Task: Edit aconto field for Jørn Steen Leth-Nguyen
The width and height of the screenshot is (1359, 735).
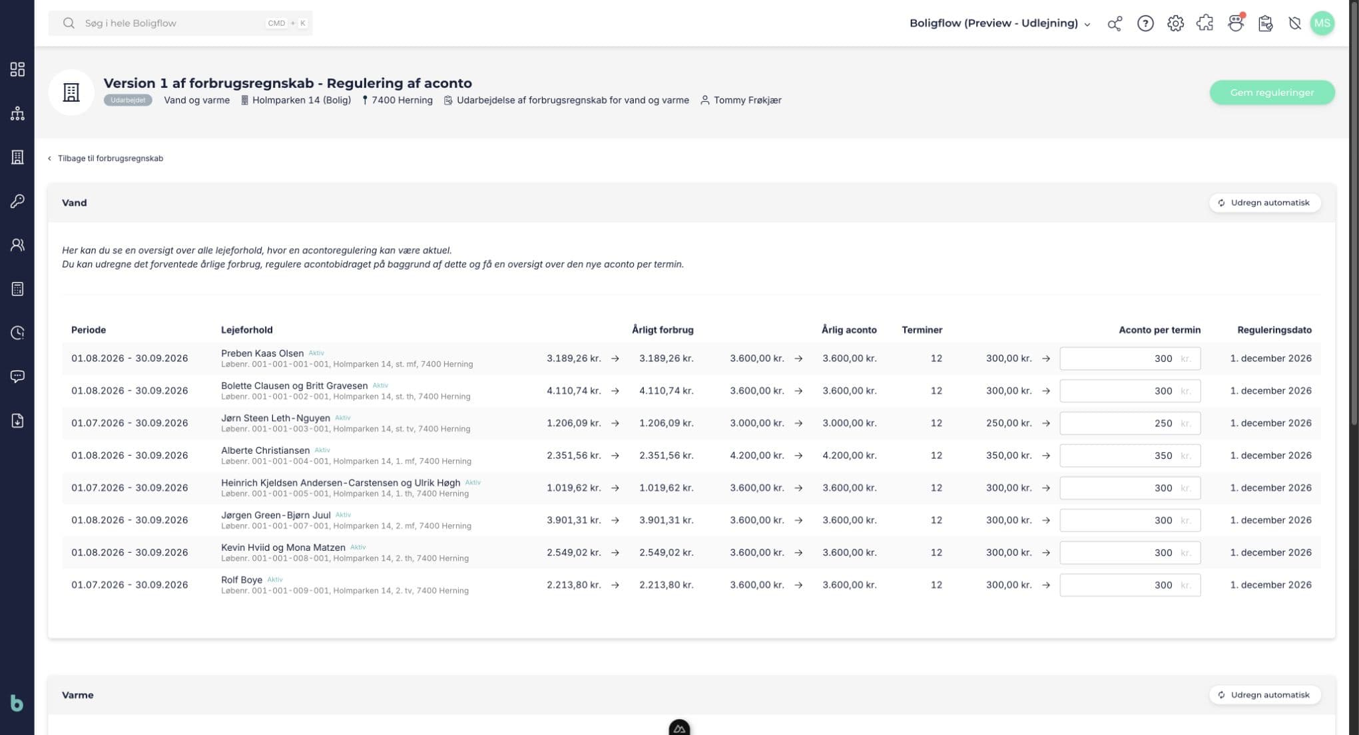Action: tap(1130, 423)
